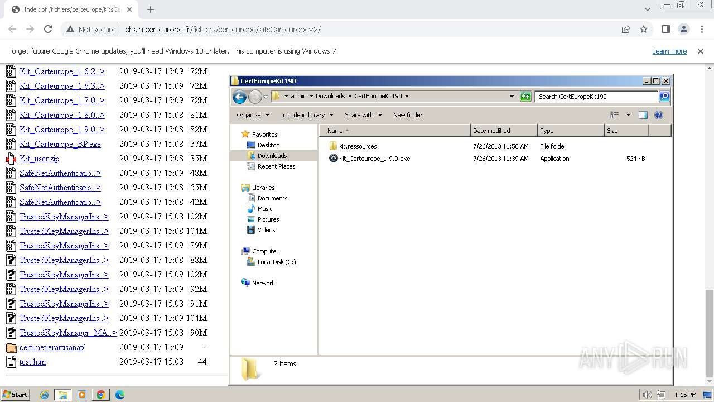Click the share page icon in address bar

[x=626, y=29]
